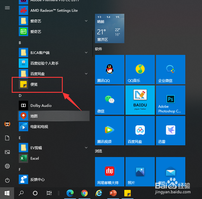Click the Windows Start button

click(7, 193)
